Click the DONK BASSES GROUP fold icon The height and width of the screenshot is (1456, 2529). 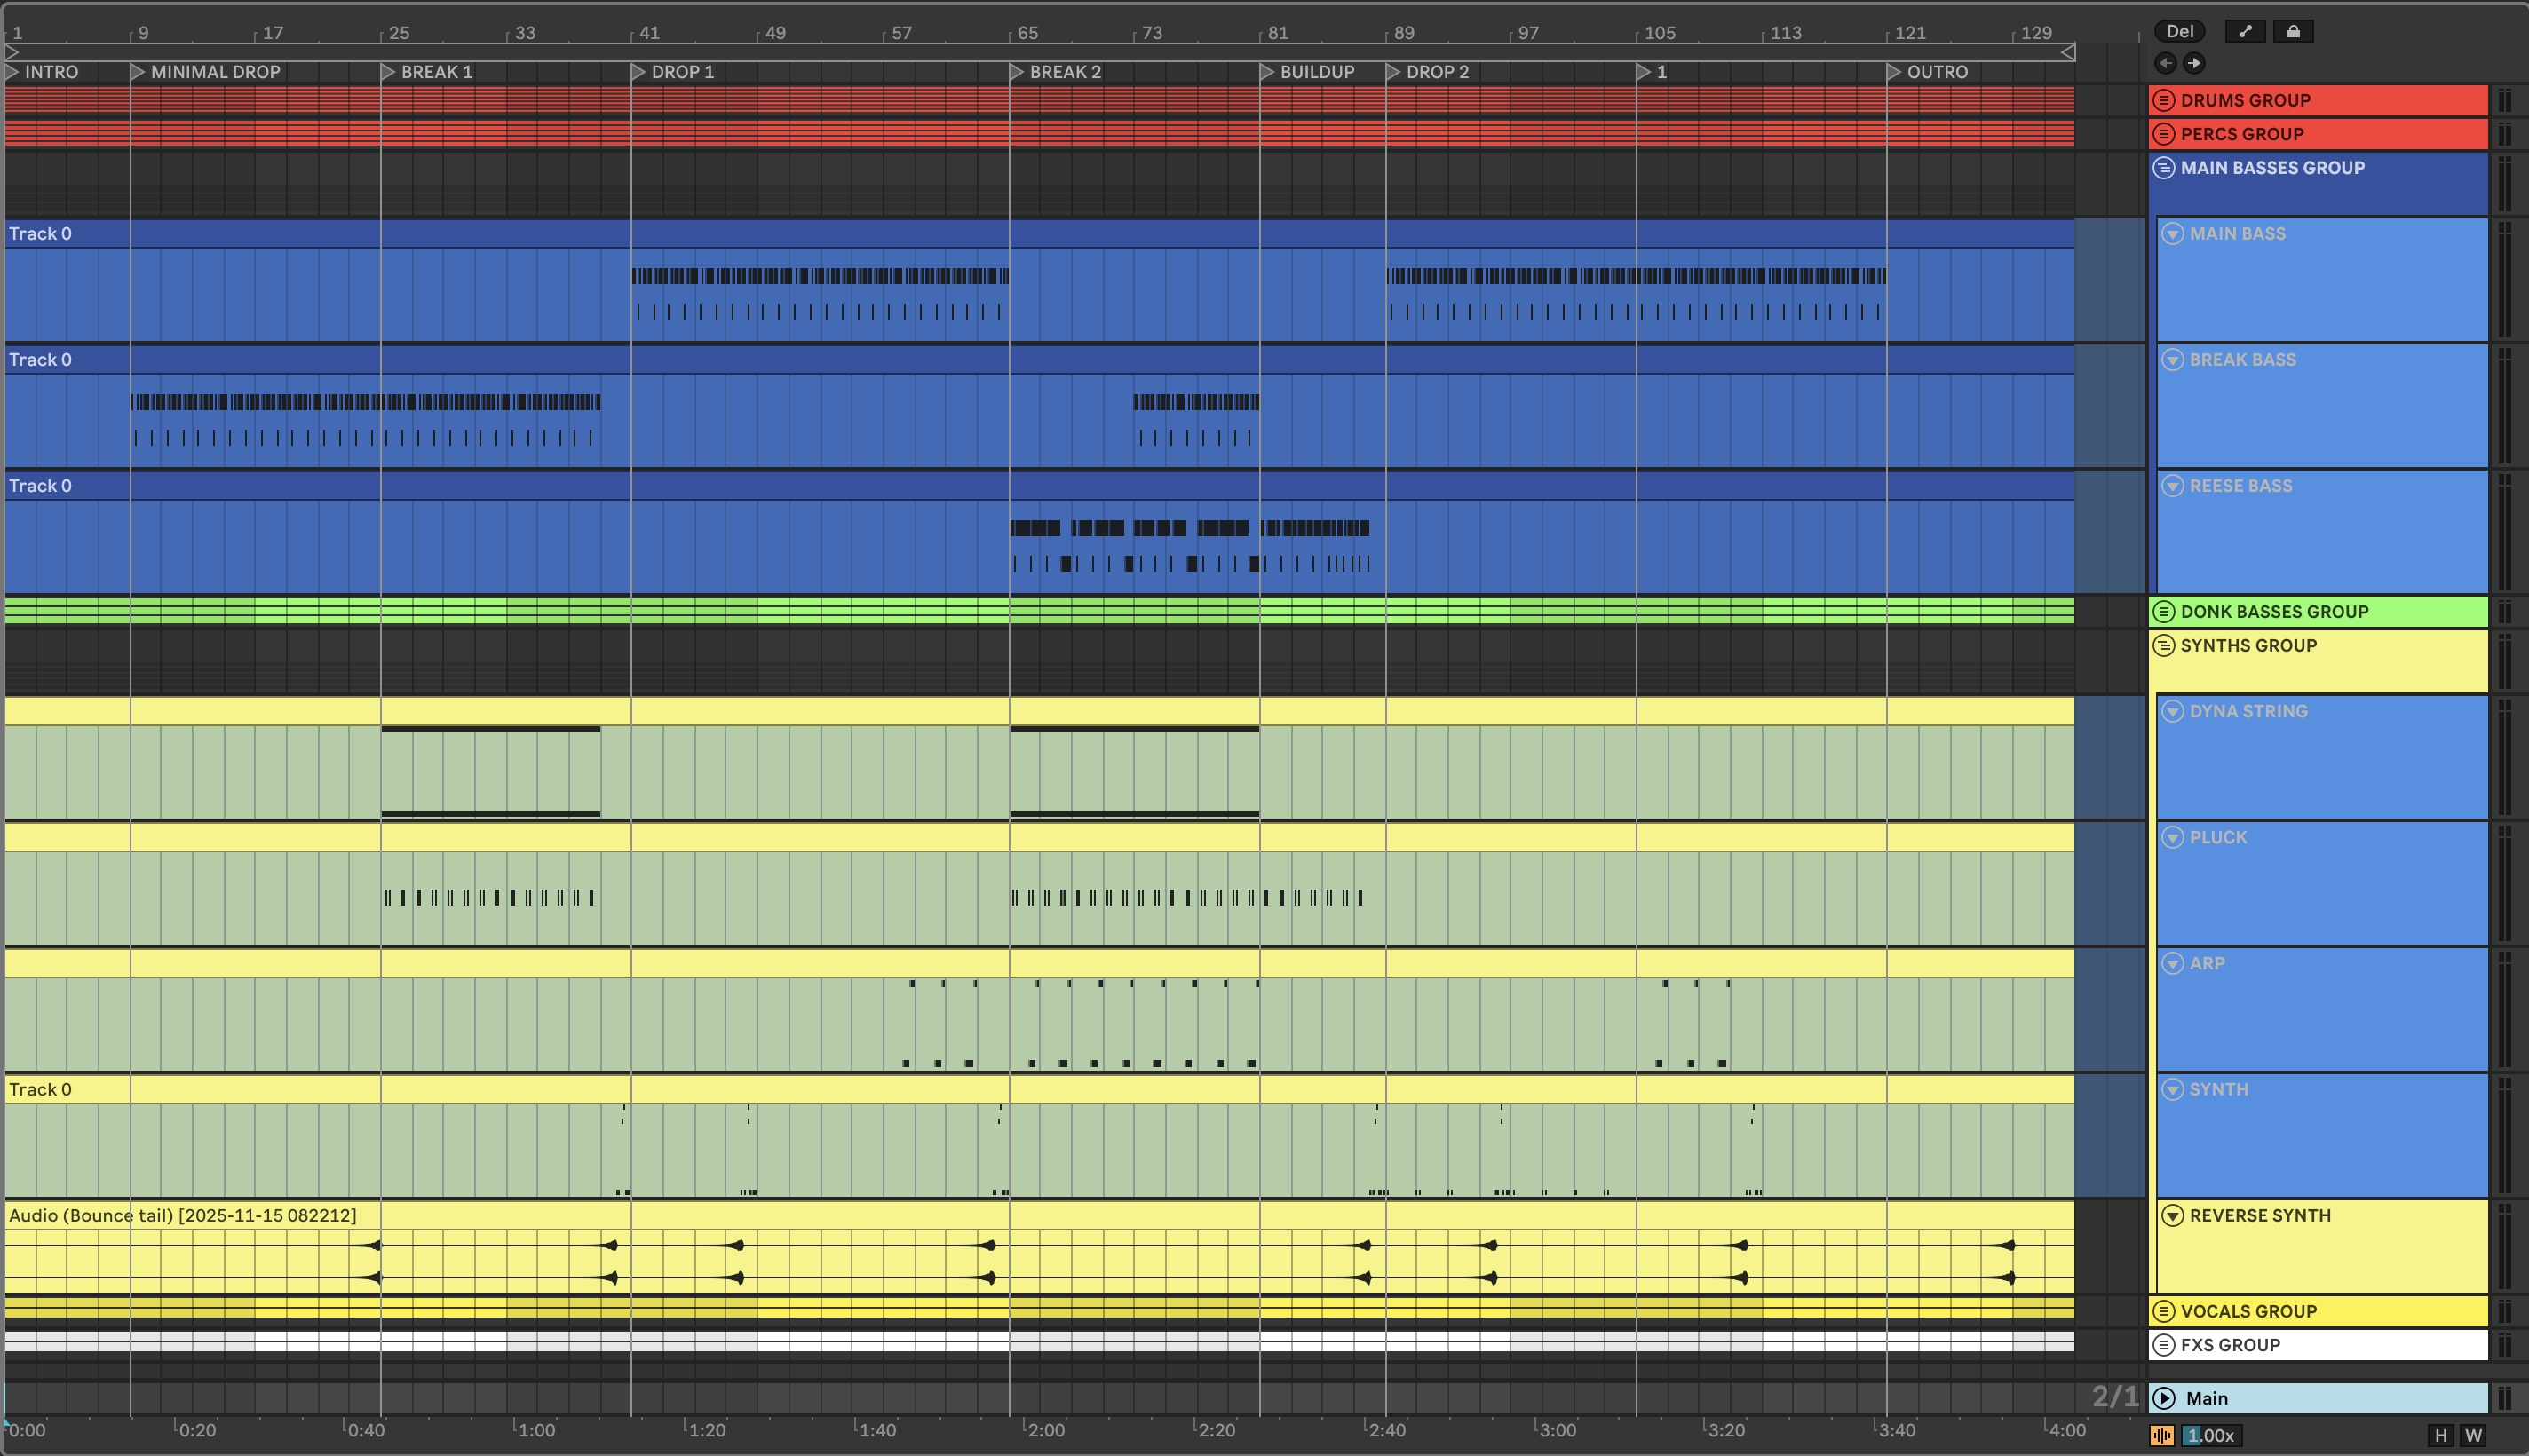2164,611
